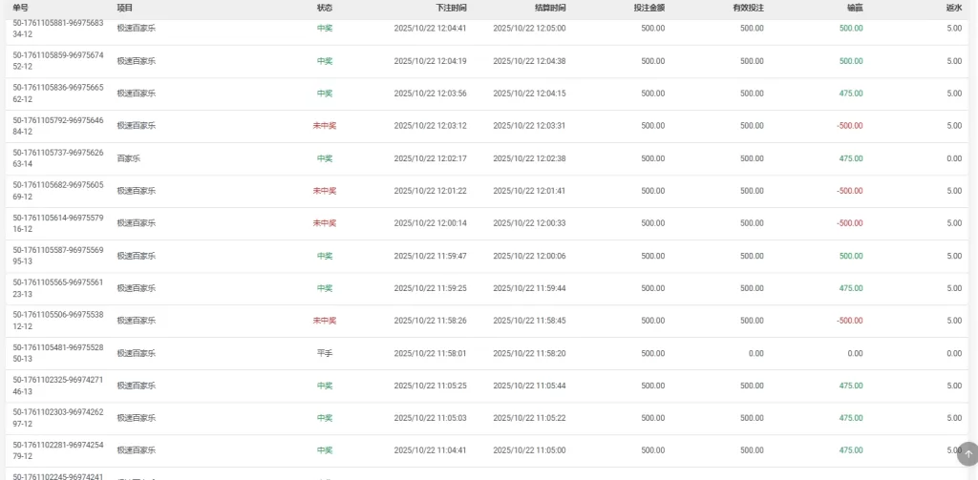This screenshot has width=978, height=480.
Task: Click settlement time 2025/10/22 12:00:33
Action: (529, 223)
